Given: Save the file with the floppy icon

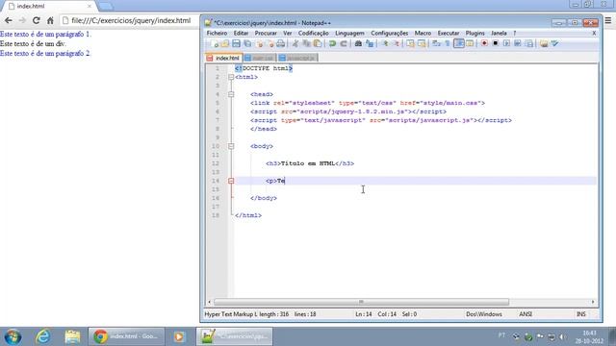Looking at the screenshot, I should pyautogui.click(x=236, y=43).
